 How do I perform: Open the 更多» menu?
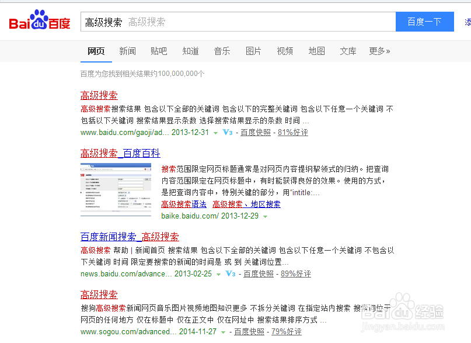tap(379, 51)
